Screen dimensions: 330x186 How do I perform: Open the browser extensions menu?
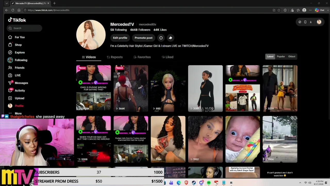[285, 10]
